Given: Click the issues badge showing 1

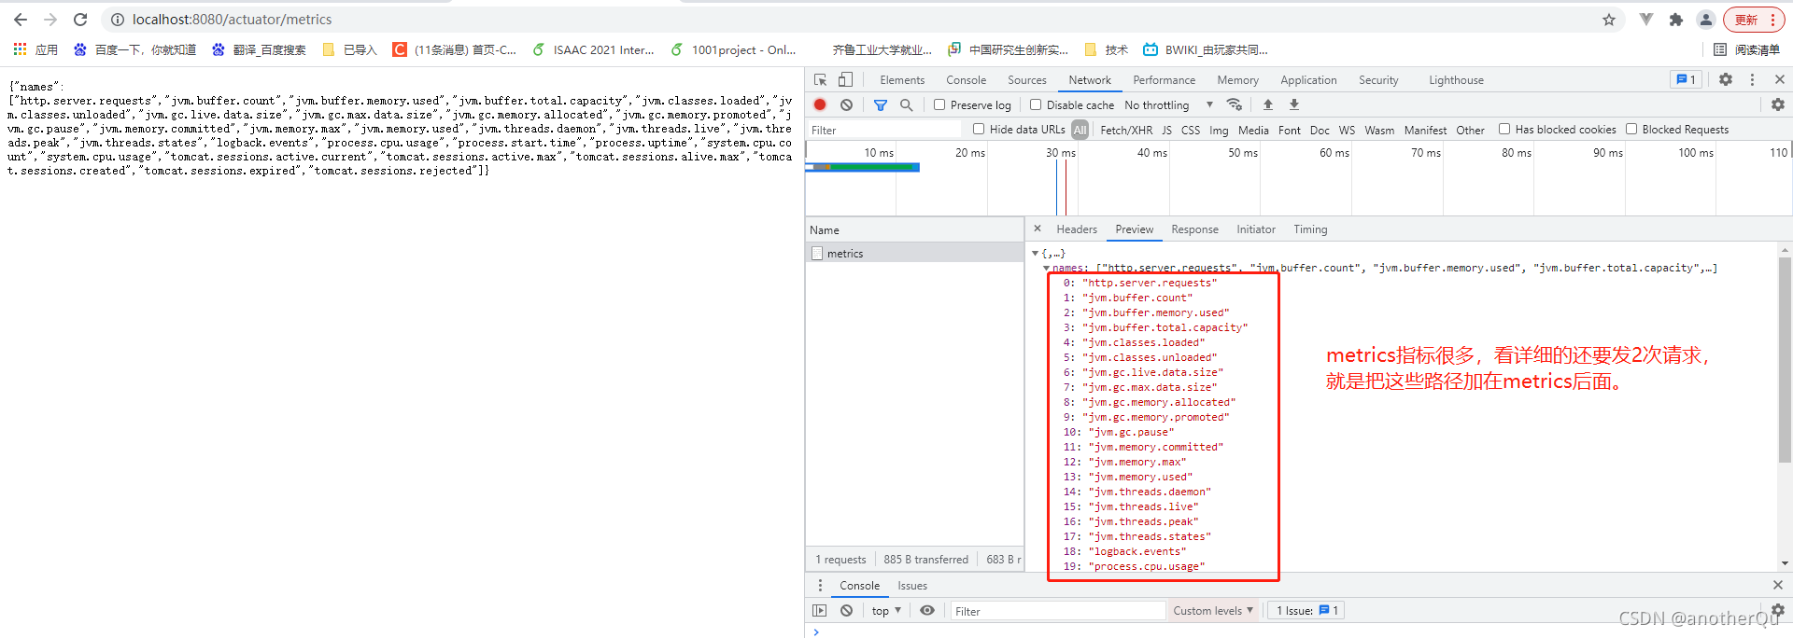Looking at the screenshot, I should [x=1686, y=80].
